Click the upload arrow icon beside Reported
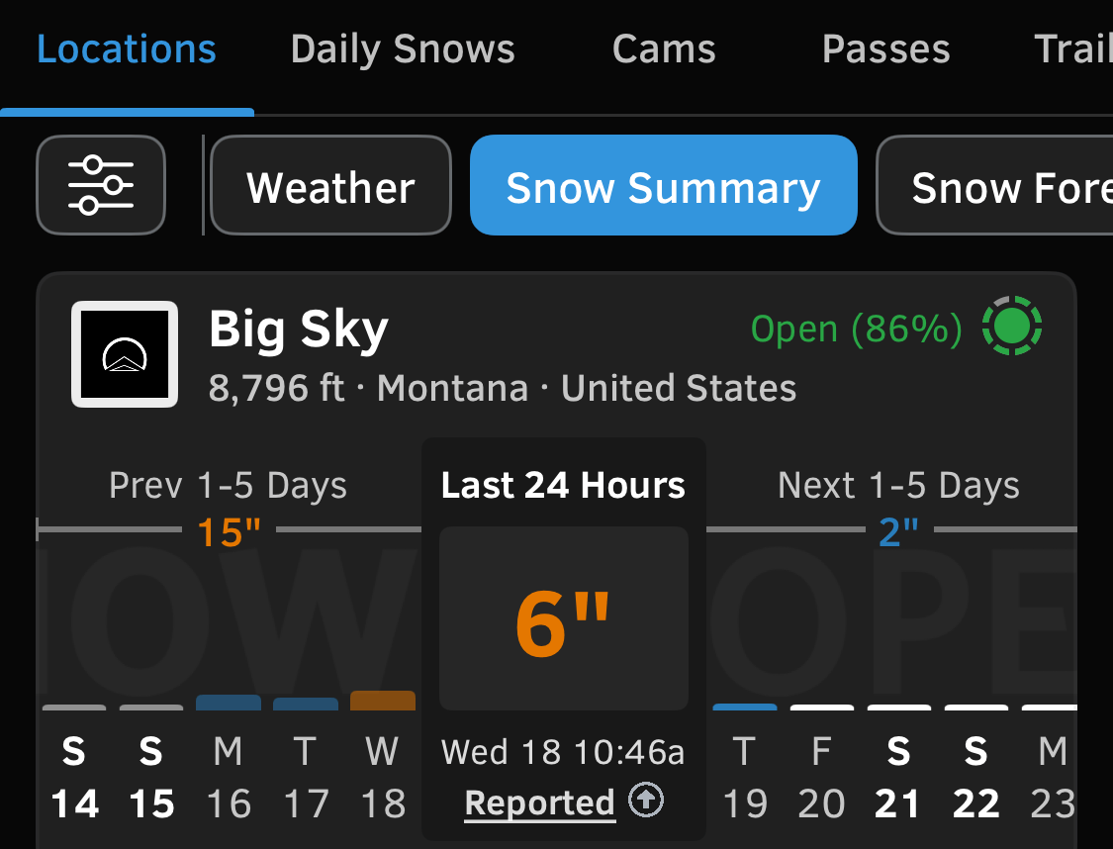Viewport: 1113px width, 849px height. [646, 801]
